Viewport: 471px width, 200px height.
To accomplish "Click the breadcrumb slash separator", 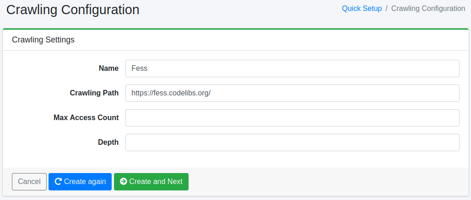I will [387, 9].
